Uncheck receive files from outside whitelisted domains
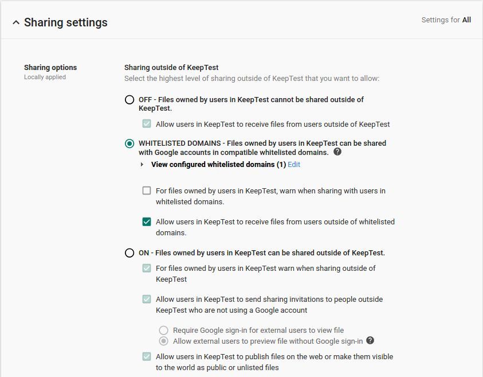483x377 pixels. click(147, 221)
